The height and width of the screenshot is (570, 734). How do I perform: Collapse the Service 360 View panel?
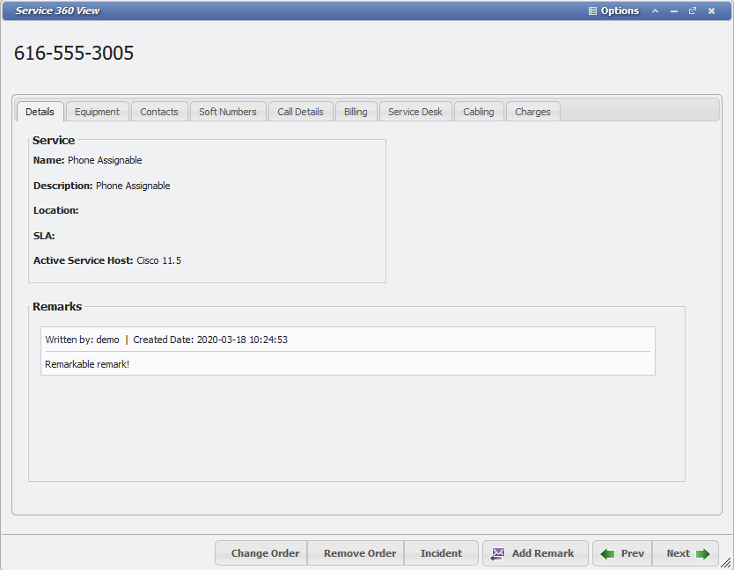click(x=655, y=11)
